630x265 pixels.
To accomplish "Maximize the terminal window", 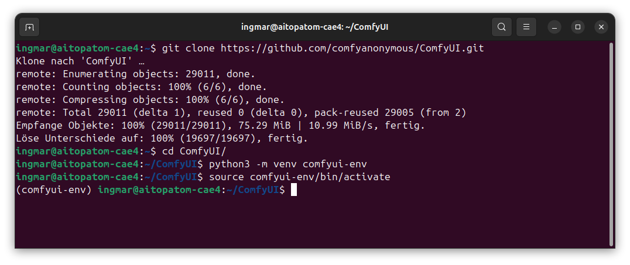I will point(578,27).
